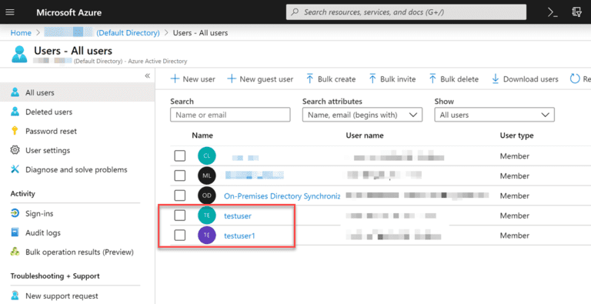Select All users in the side menu
The image size is (591, 304).
pyautogui.click(x=77, y=92)
